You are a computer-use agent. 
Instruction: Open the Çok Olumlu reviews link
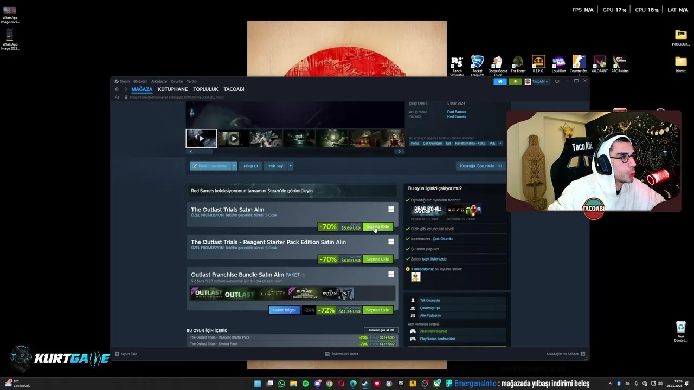442,239
